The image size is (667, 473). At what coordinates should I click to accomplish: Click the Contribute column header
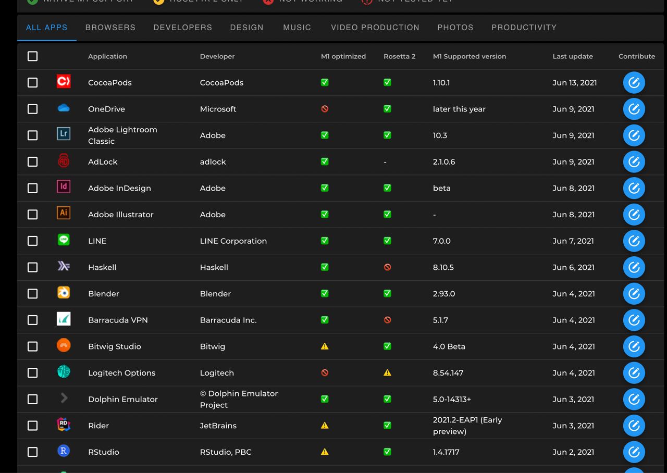[x=637, y=56]
